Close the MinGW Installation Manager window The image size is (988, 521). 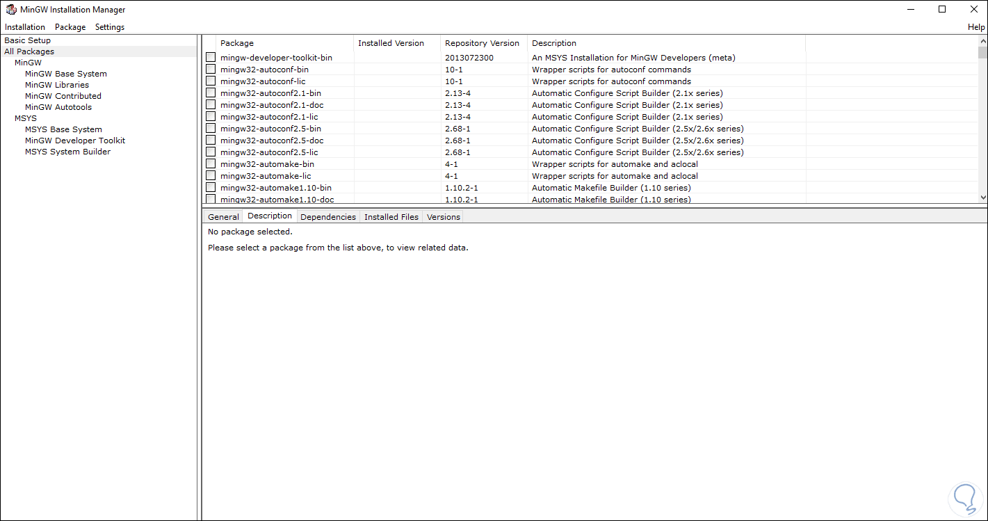click(973, 10)
